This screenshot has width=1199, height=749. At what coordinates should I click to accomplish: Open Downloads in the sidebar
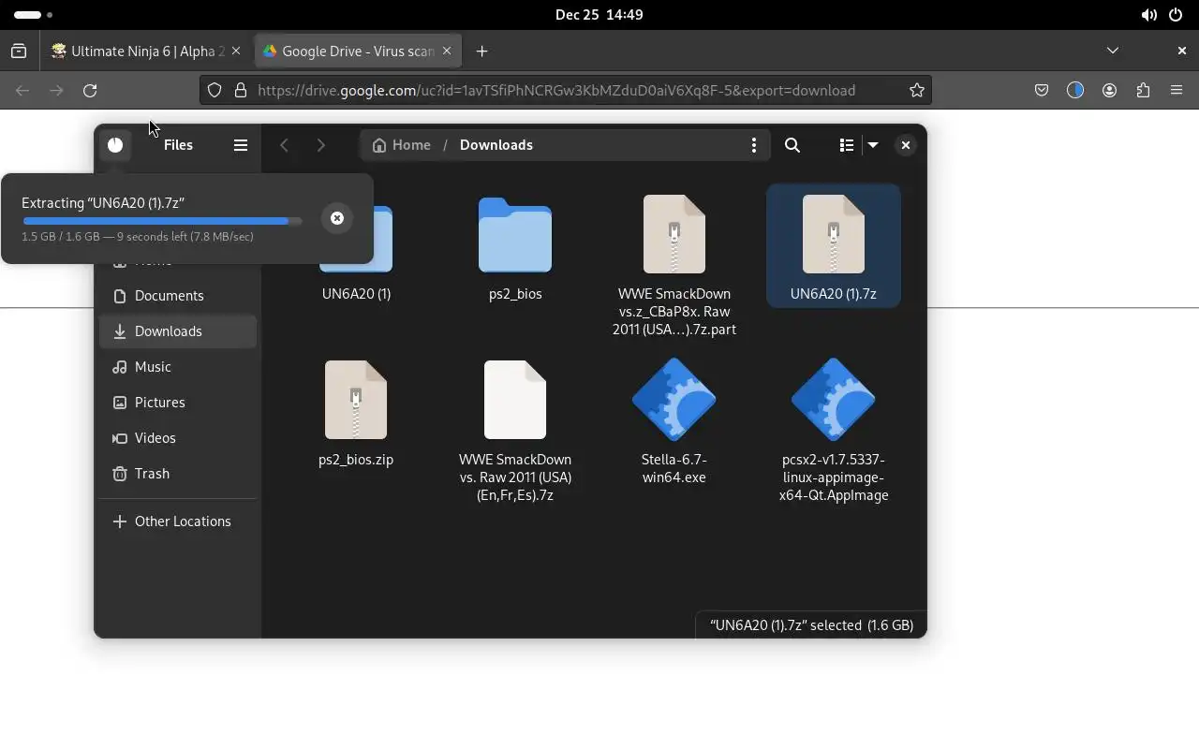pyautogui.click(x=178, y=331)
